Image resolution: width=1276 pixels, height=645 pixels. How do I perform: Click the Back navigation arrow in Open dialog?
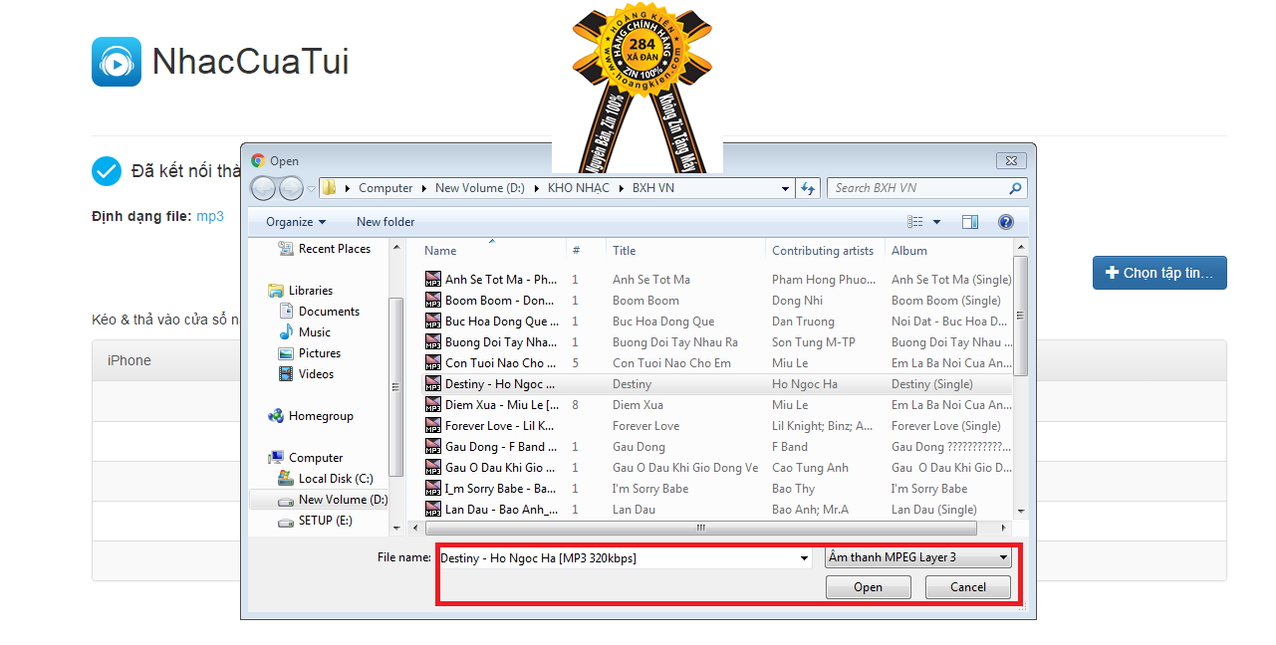264,188
